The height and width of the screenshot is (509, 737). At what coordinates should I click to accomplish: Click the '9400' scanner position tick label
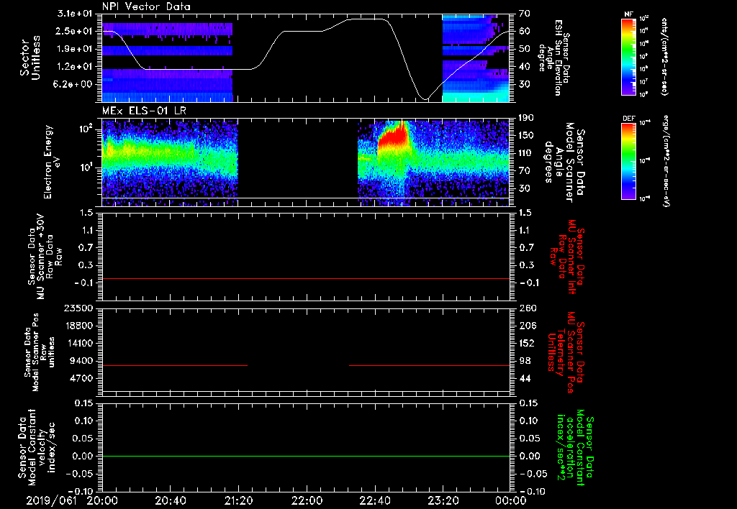tap(81, 361)
